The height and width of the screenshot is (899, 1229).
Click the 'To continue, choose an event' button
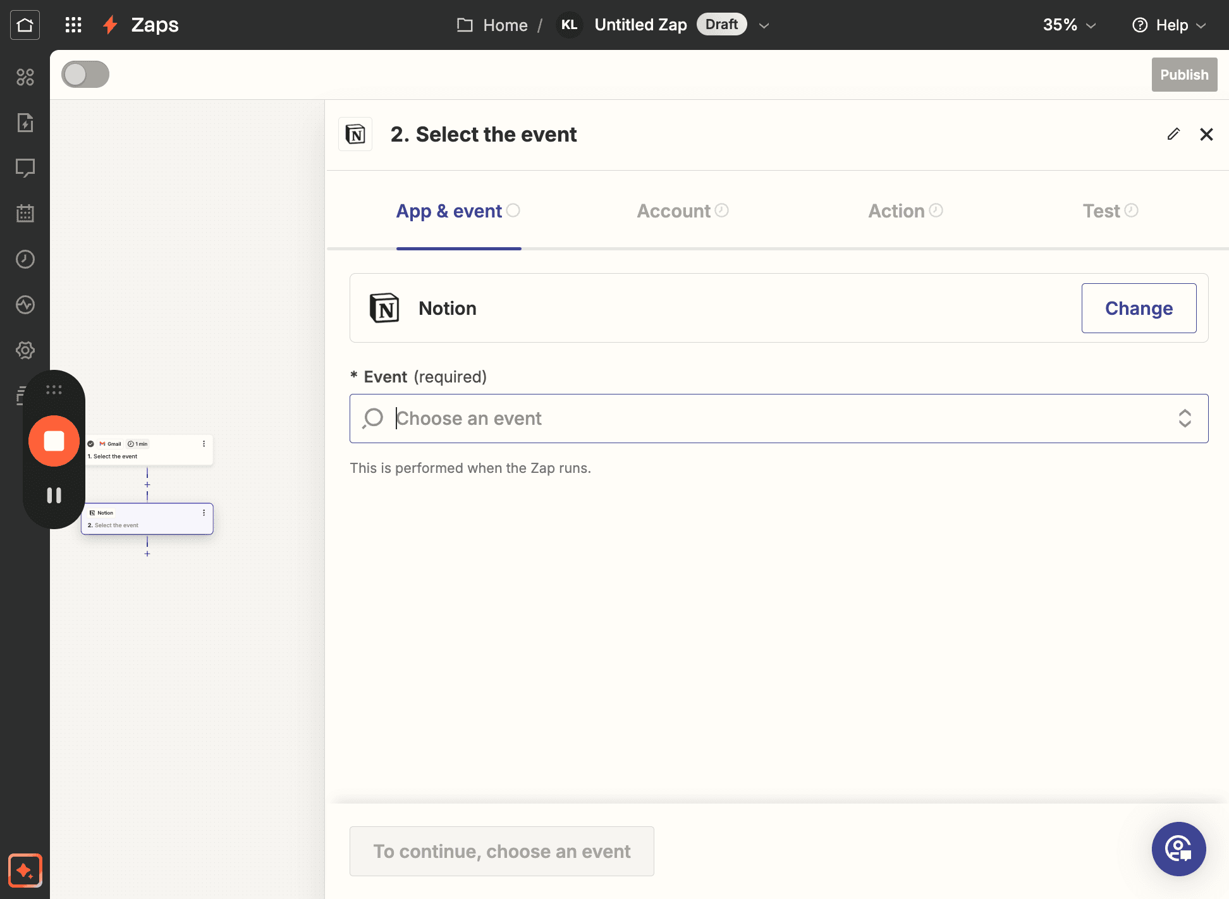point(501,851)
